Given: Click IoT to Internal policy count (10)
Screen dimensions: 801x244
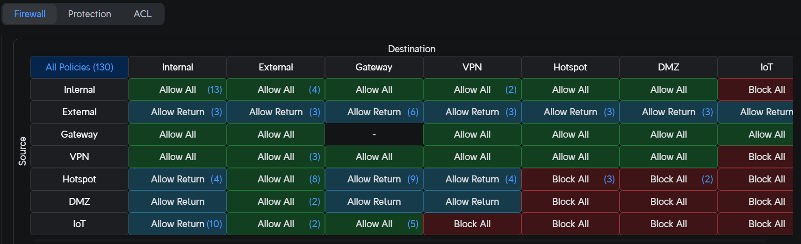Looking at the screenshot, I should tap(214, 224).
